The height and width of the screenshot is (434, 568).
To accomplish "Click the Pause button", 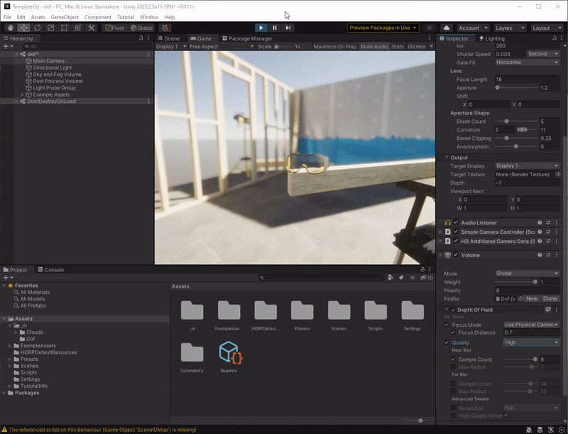I will (x=275, y=28).
